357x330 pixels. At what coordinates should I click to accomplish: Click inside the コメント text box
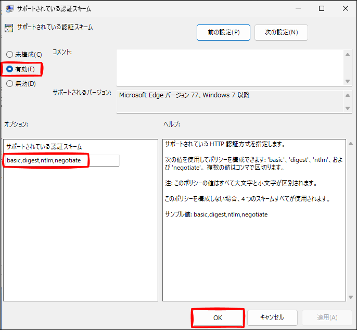(229, 67)
